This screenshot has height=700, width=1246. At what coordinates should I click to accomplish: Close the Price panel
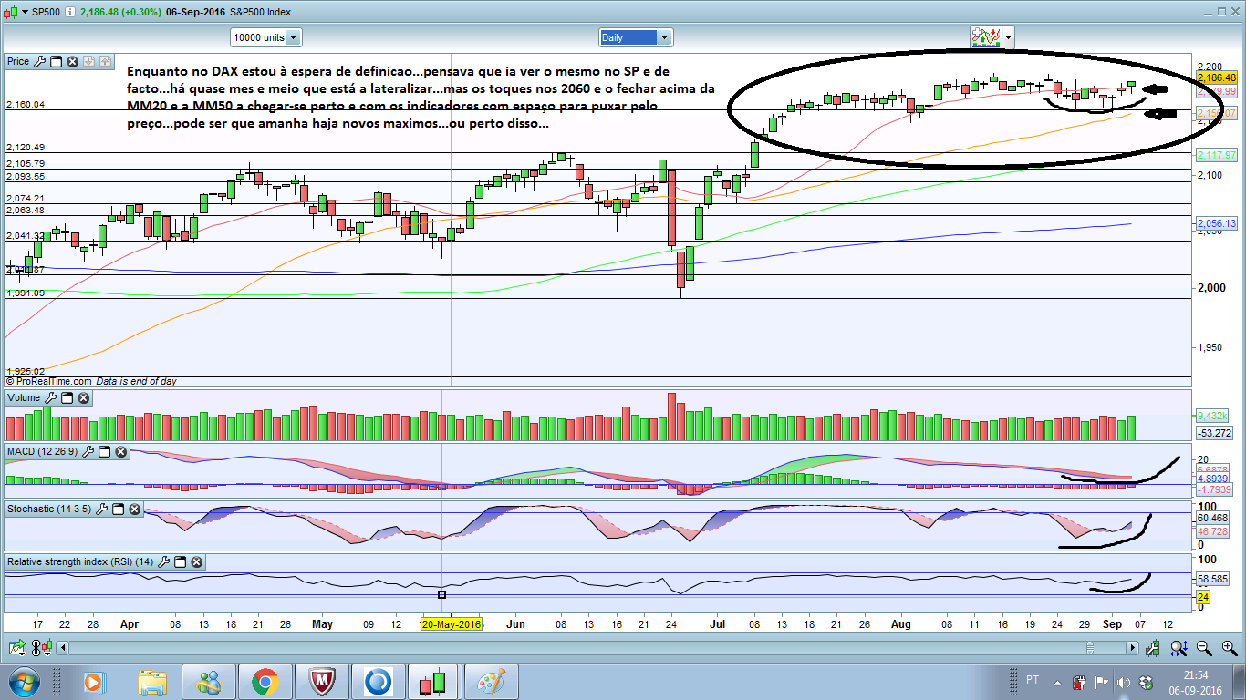[x=72, y=61]
